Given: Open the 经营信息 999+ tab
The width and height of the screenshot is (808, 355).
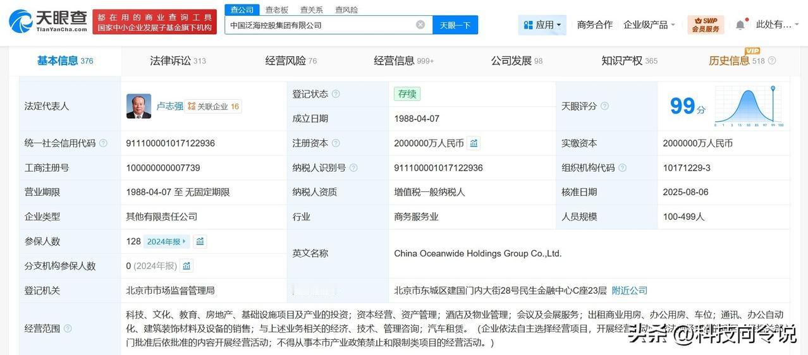Looking at the screenshot, I should tap(403, 61).
